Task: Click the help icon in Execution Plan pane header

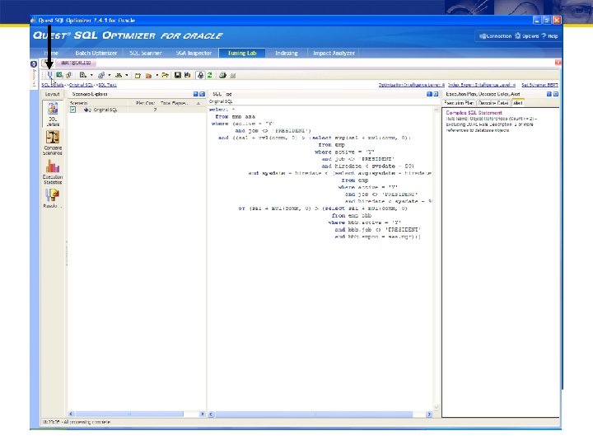Action: click(x=549, y=94)
